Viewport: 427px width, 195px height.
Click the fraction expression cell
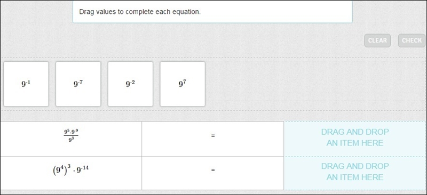tap(71, 139)
